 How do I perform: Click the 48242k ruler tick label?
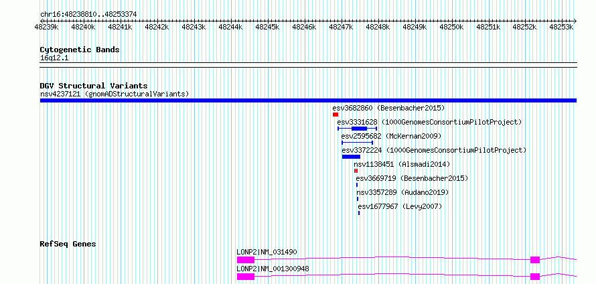[x=157, y=27]
